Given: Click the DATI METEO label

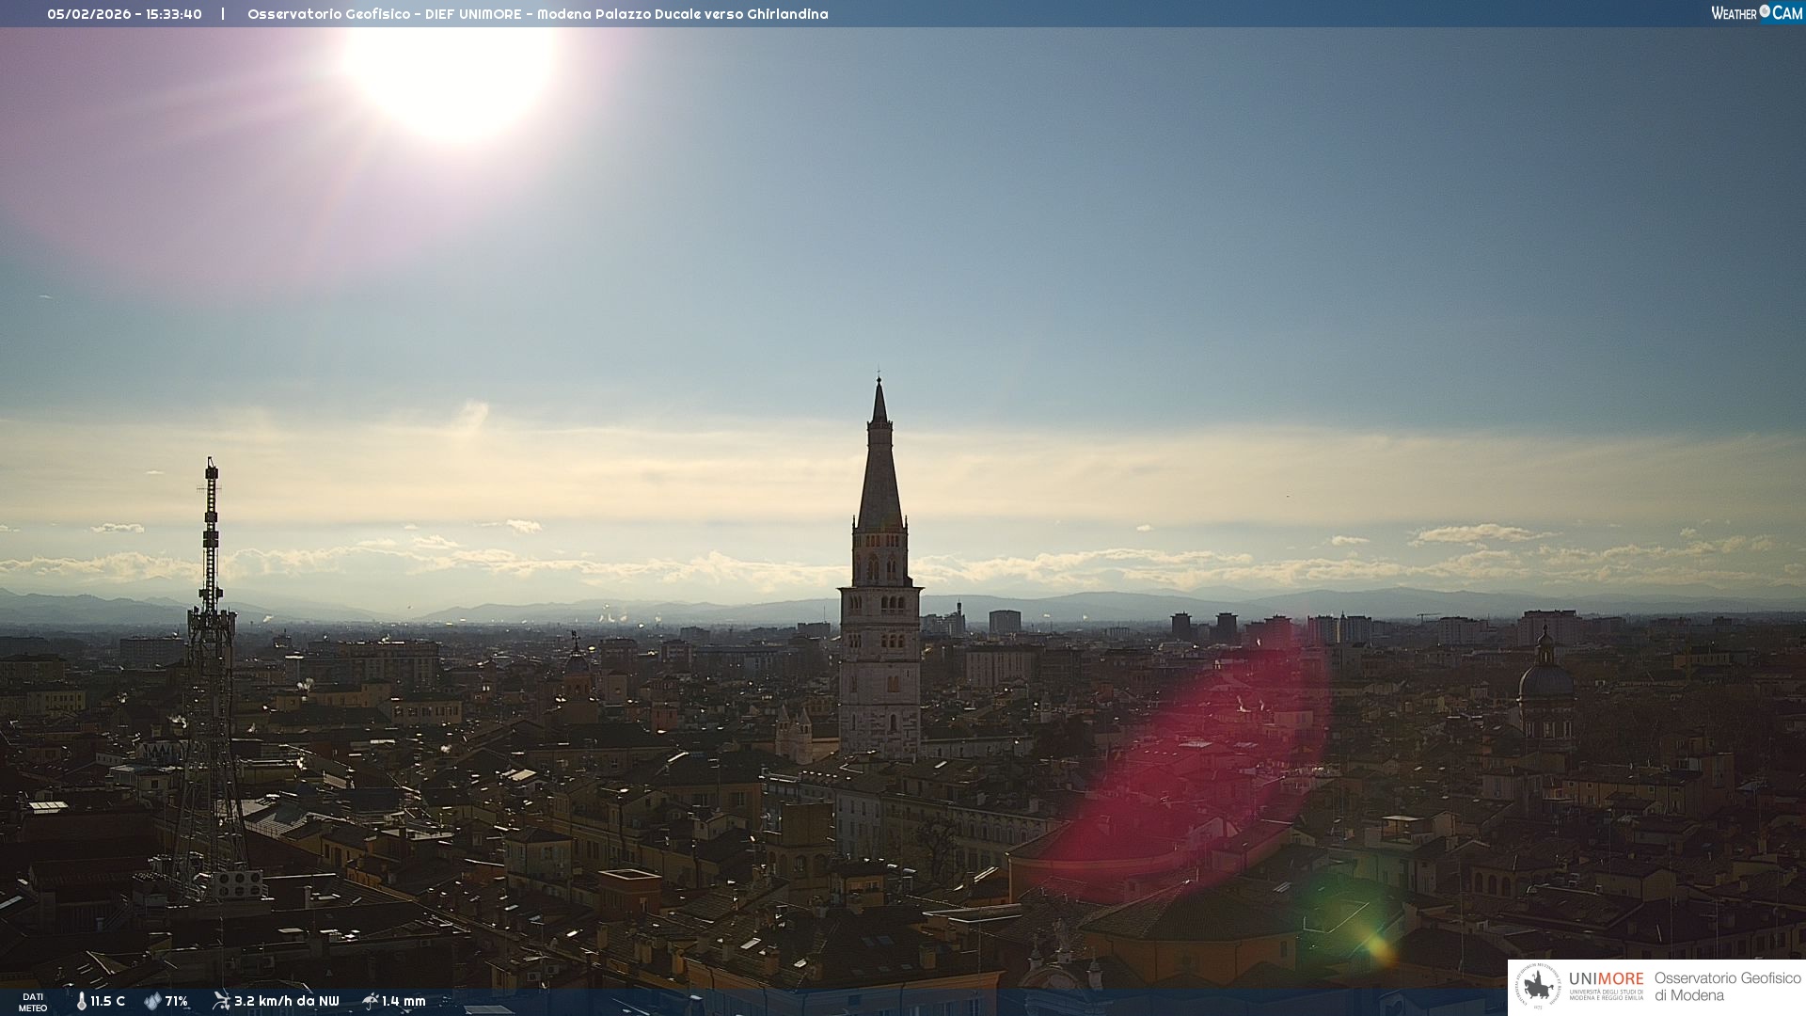Looking at the screenshot, I should [33, 1003].
